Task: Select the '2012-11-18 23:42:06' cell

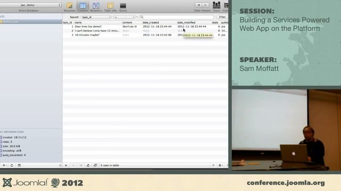Action: point(157,35)
